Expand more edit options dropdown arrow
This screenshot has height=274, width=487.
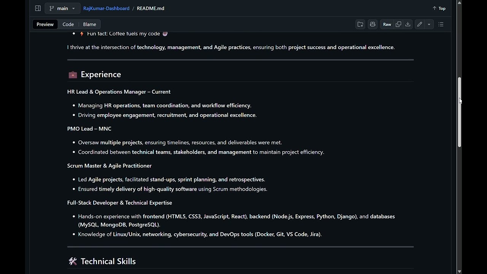pyautogui.click(x=429, y=24)
